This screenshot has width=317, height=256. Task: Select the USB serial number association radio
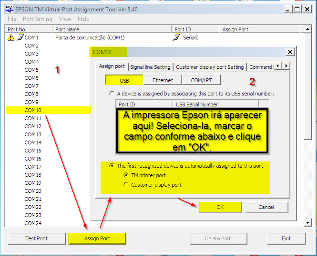pyautogui.click(x=112, y=94)
